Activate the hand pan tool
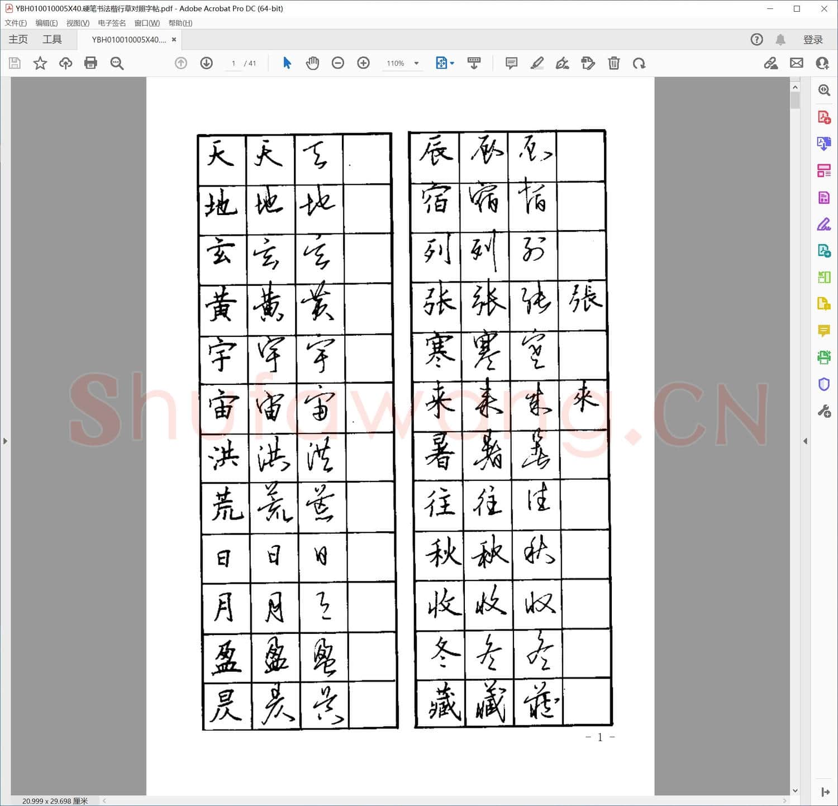Screen dimensions: 838x806 click(312, 63)
